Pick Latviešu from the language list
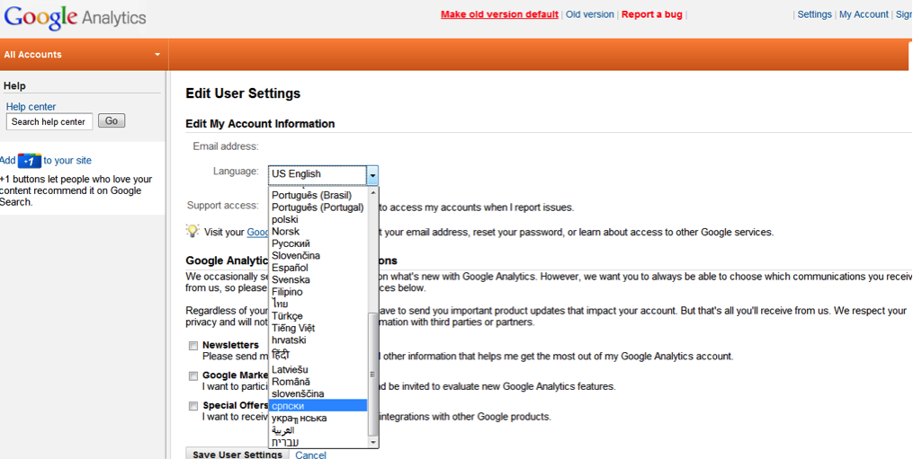This screenshot has width=913, height=459. coord(318,370)
